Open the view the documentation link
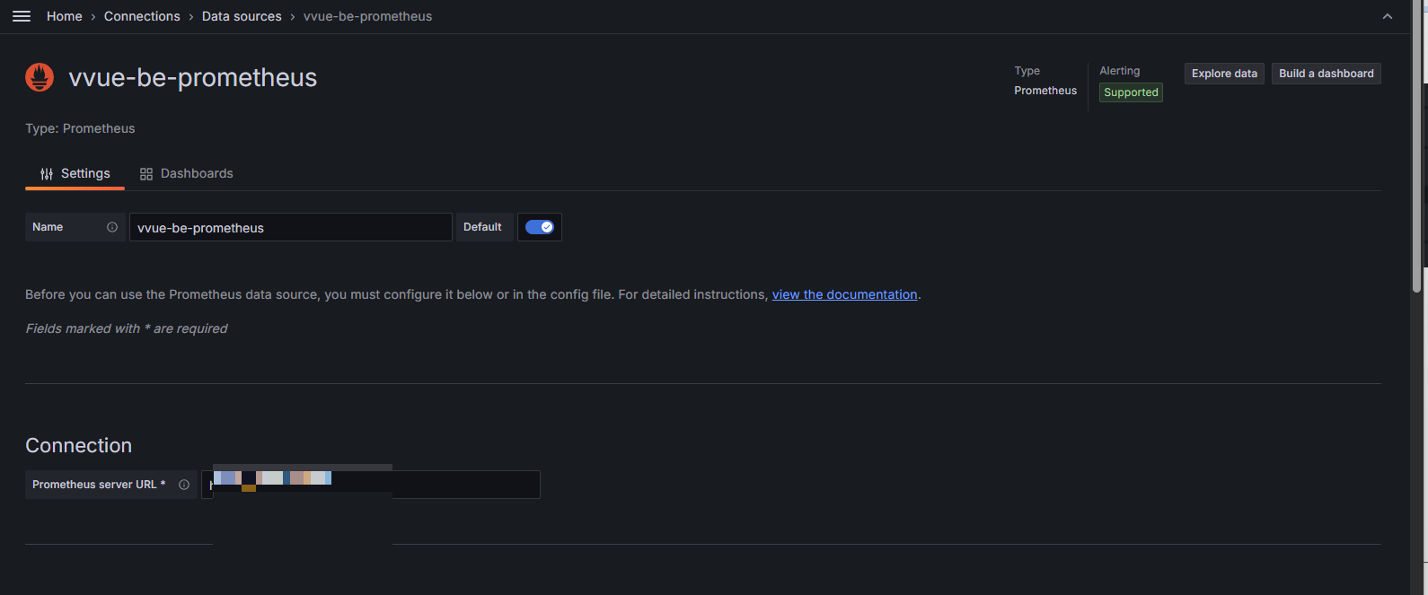This screenshot has width=1428, height=595. (x=844, y=294)
